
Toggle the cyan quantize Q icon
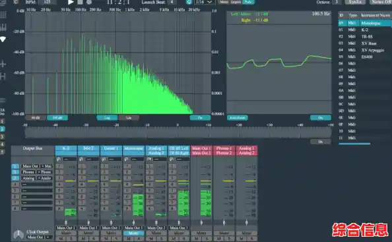[x=189, y=2]
